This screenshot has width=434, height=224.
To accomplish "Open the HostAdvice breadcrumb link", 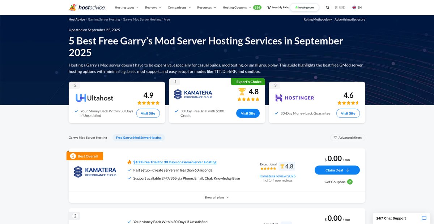I will click(x=76, y=20).
